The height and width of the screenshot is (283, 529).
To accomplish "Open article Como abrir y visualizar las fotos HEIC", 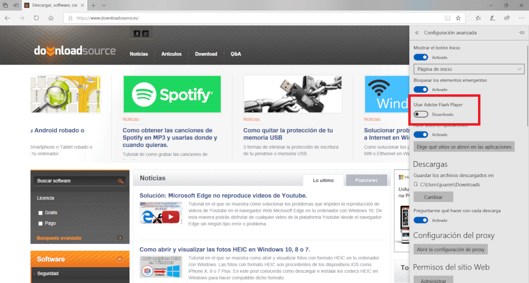I will (x=225, y=250).
